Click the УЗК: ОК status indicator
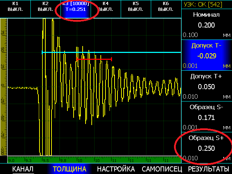The image size is (232, 174). [203, 4]
